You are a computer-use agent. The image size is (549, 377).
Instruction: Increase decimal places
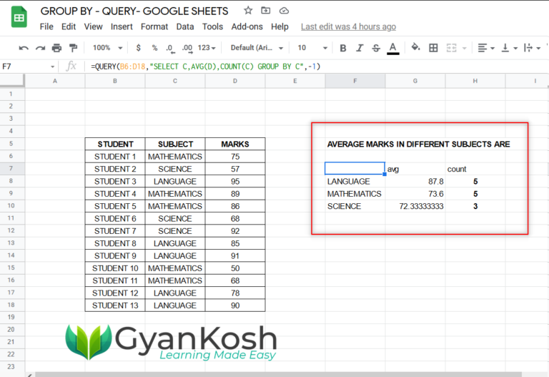click(x=187, y=48)
